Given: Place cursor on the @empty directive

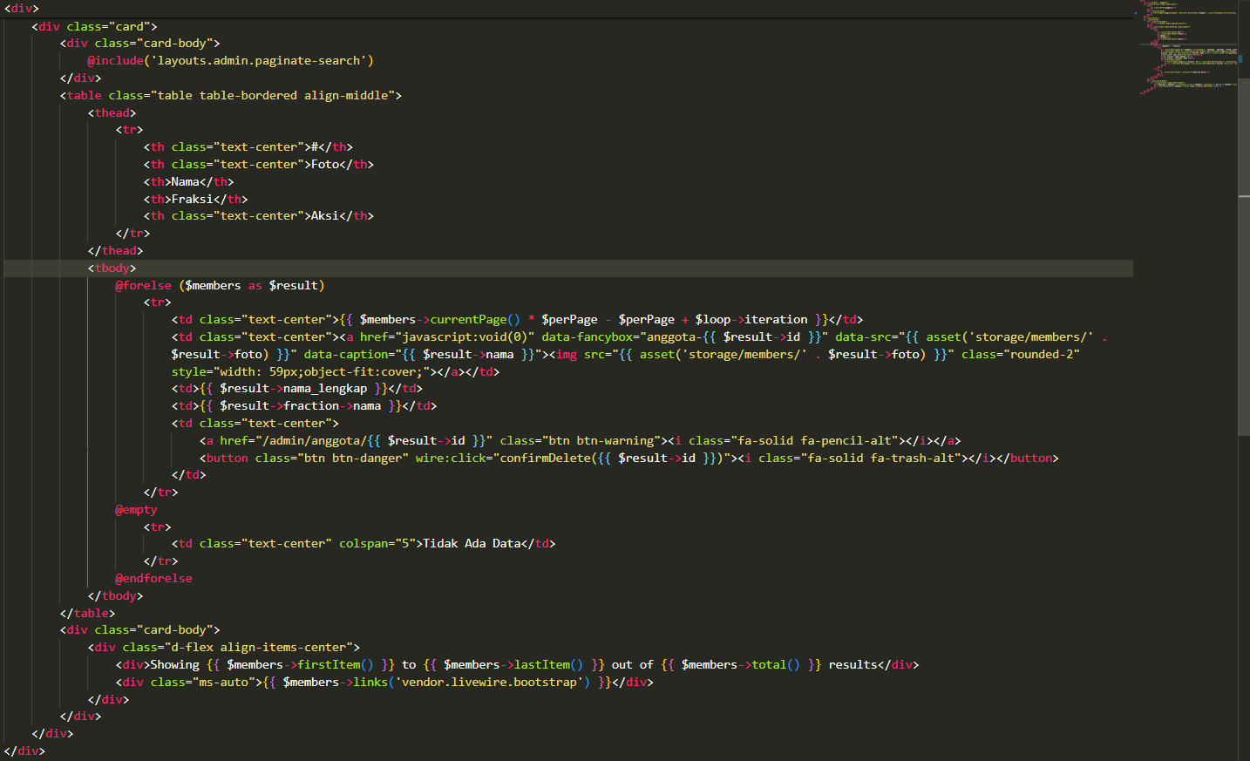Looking at the screenshot, I should pyautogui.click(x=135, y=509).
